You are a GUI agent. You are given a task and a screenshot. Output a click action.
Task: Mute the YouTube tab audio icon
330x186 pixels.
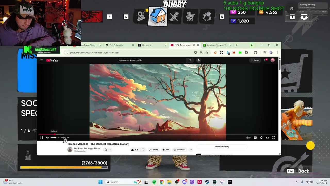194,45
